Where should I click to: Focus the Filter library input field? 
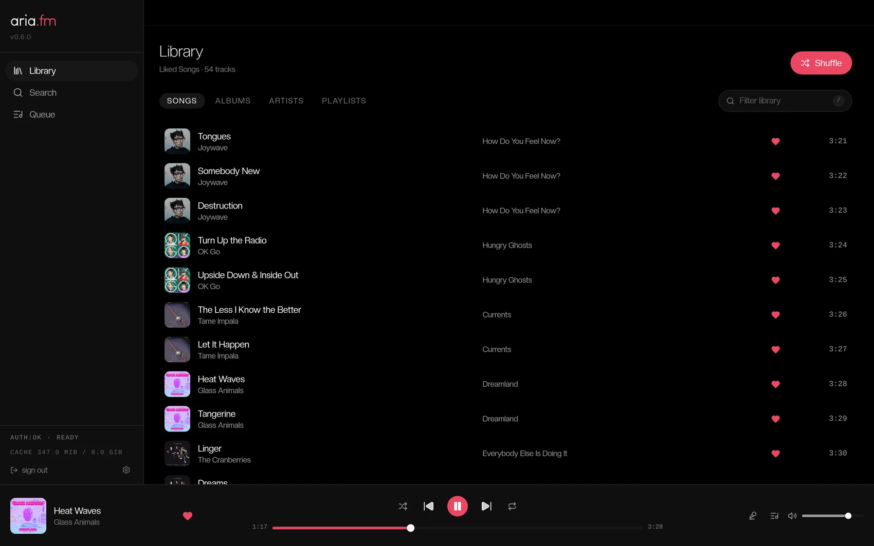click(x=785, y=101)
